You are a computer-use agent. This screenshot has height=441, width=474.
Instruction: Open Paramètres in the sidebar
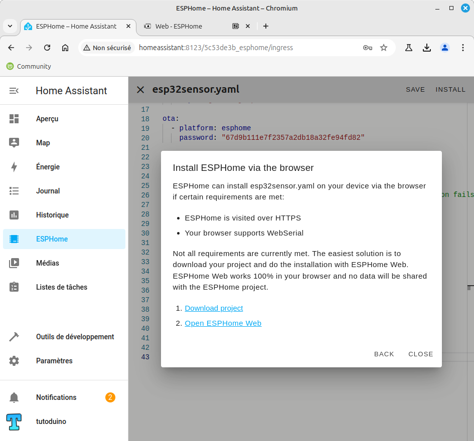(x=64, y=361)
